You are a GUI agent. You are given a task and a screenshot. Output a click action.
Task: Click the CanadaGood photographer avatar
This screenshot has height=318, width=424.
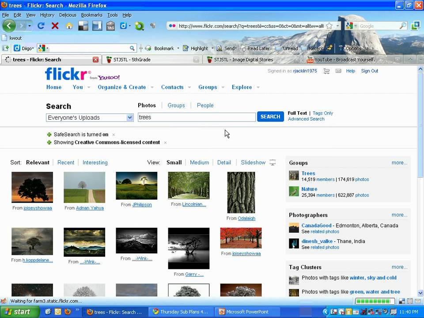point(294,228)
